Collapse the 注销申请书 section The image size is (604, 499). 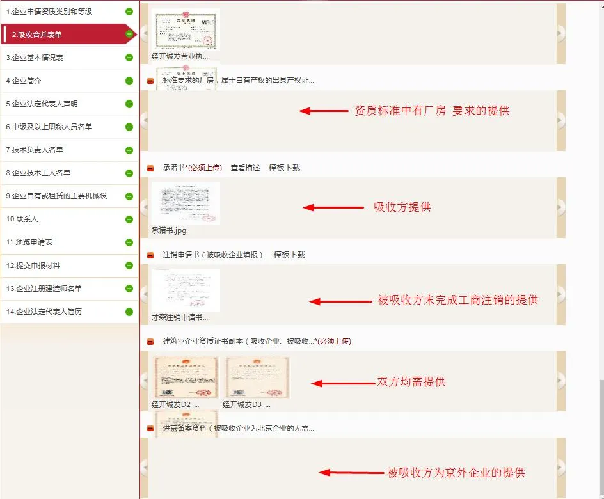point(150,255)
